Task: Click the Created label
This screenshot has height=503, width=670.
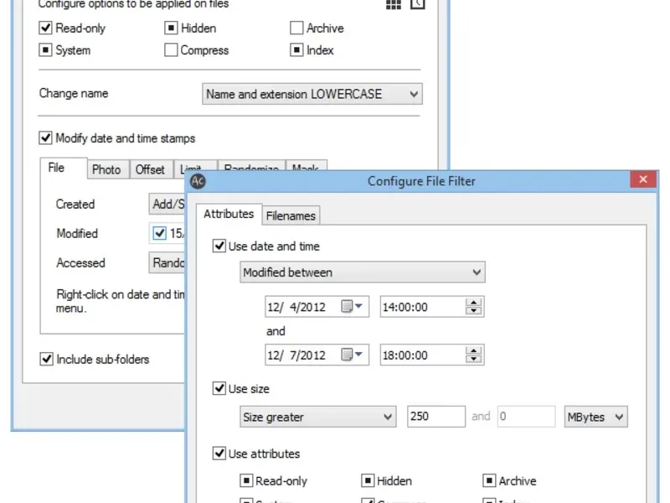Action: [x=75, y=204]
